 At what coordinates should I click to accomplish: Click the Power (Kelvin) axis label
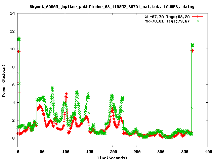pyautogui.click(x=3, y=81)
